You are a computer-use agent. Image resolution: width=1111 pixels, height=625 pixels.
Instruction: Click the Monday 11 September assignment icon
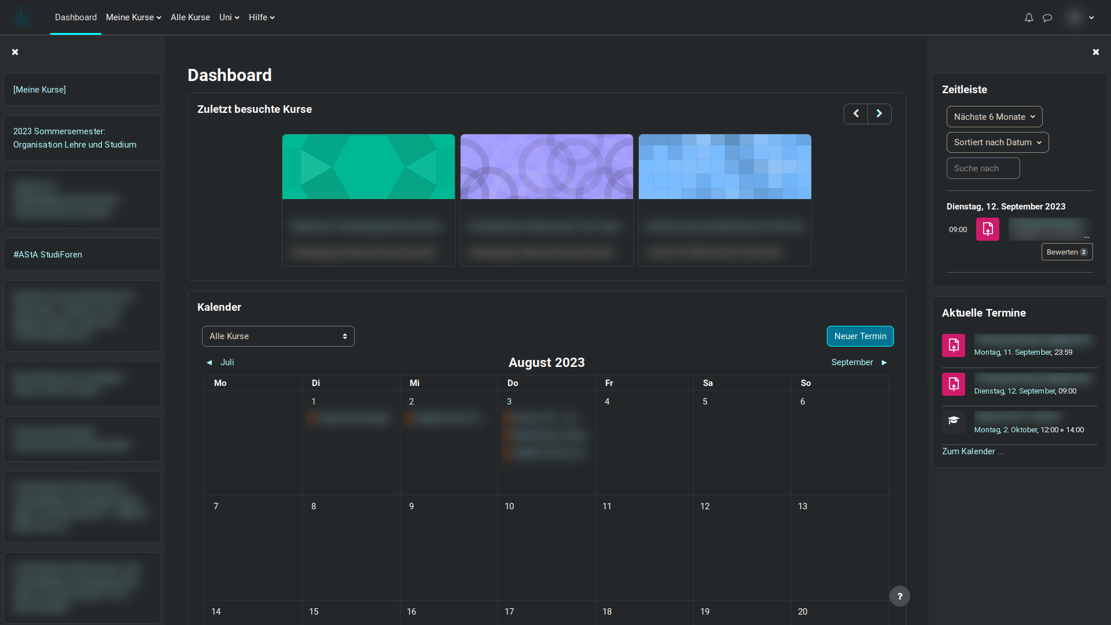pos(953,345)
